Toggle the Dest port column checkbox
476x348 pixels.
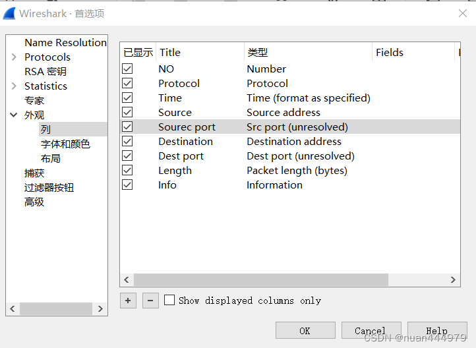pos(127,156)
